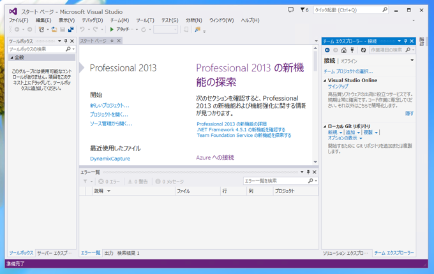Click the Visual Studio logo icon
The image size is (434, 274).
13,11
